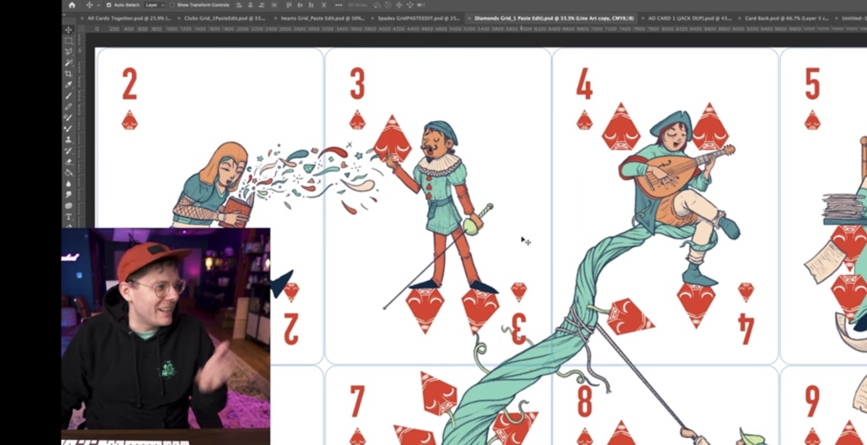Select the Eraser tool
Viewport: 867px width, 445px height.
click(x=68, y=161)
